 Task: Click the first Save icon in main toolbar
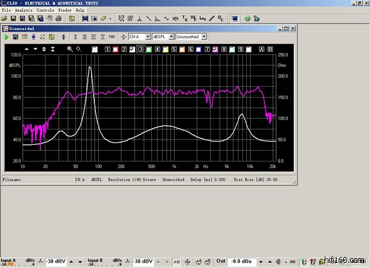click(13, 19)
